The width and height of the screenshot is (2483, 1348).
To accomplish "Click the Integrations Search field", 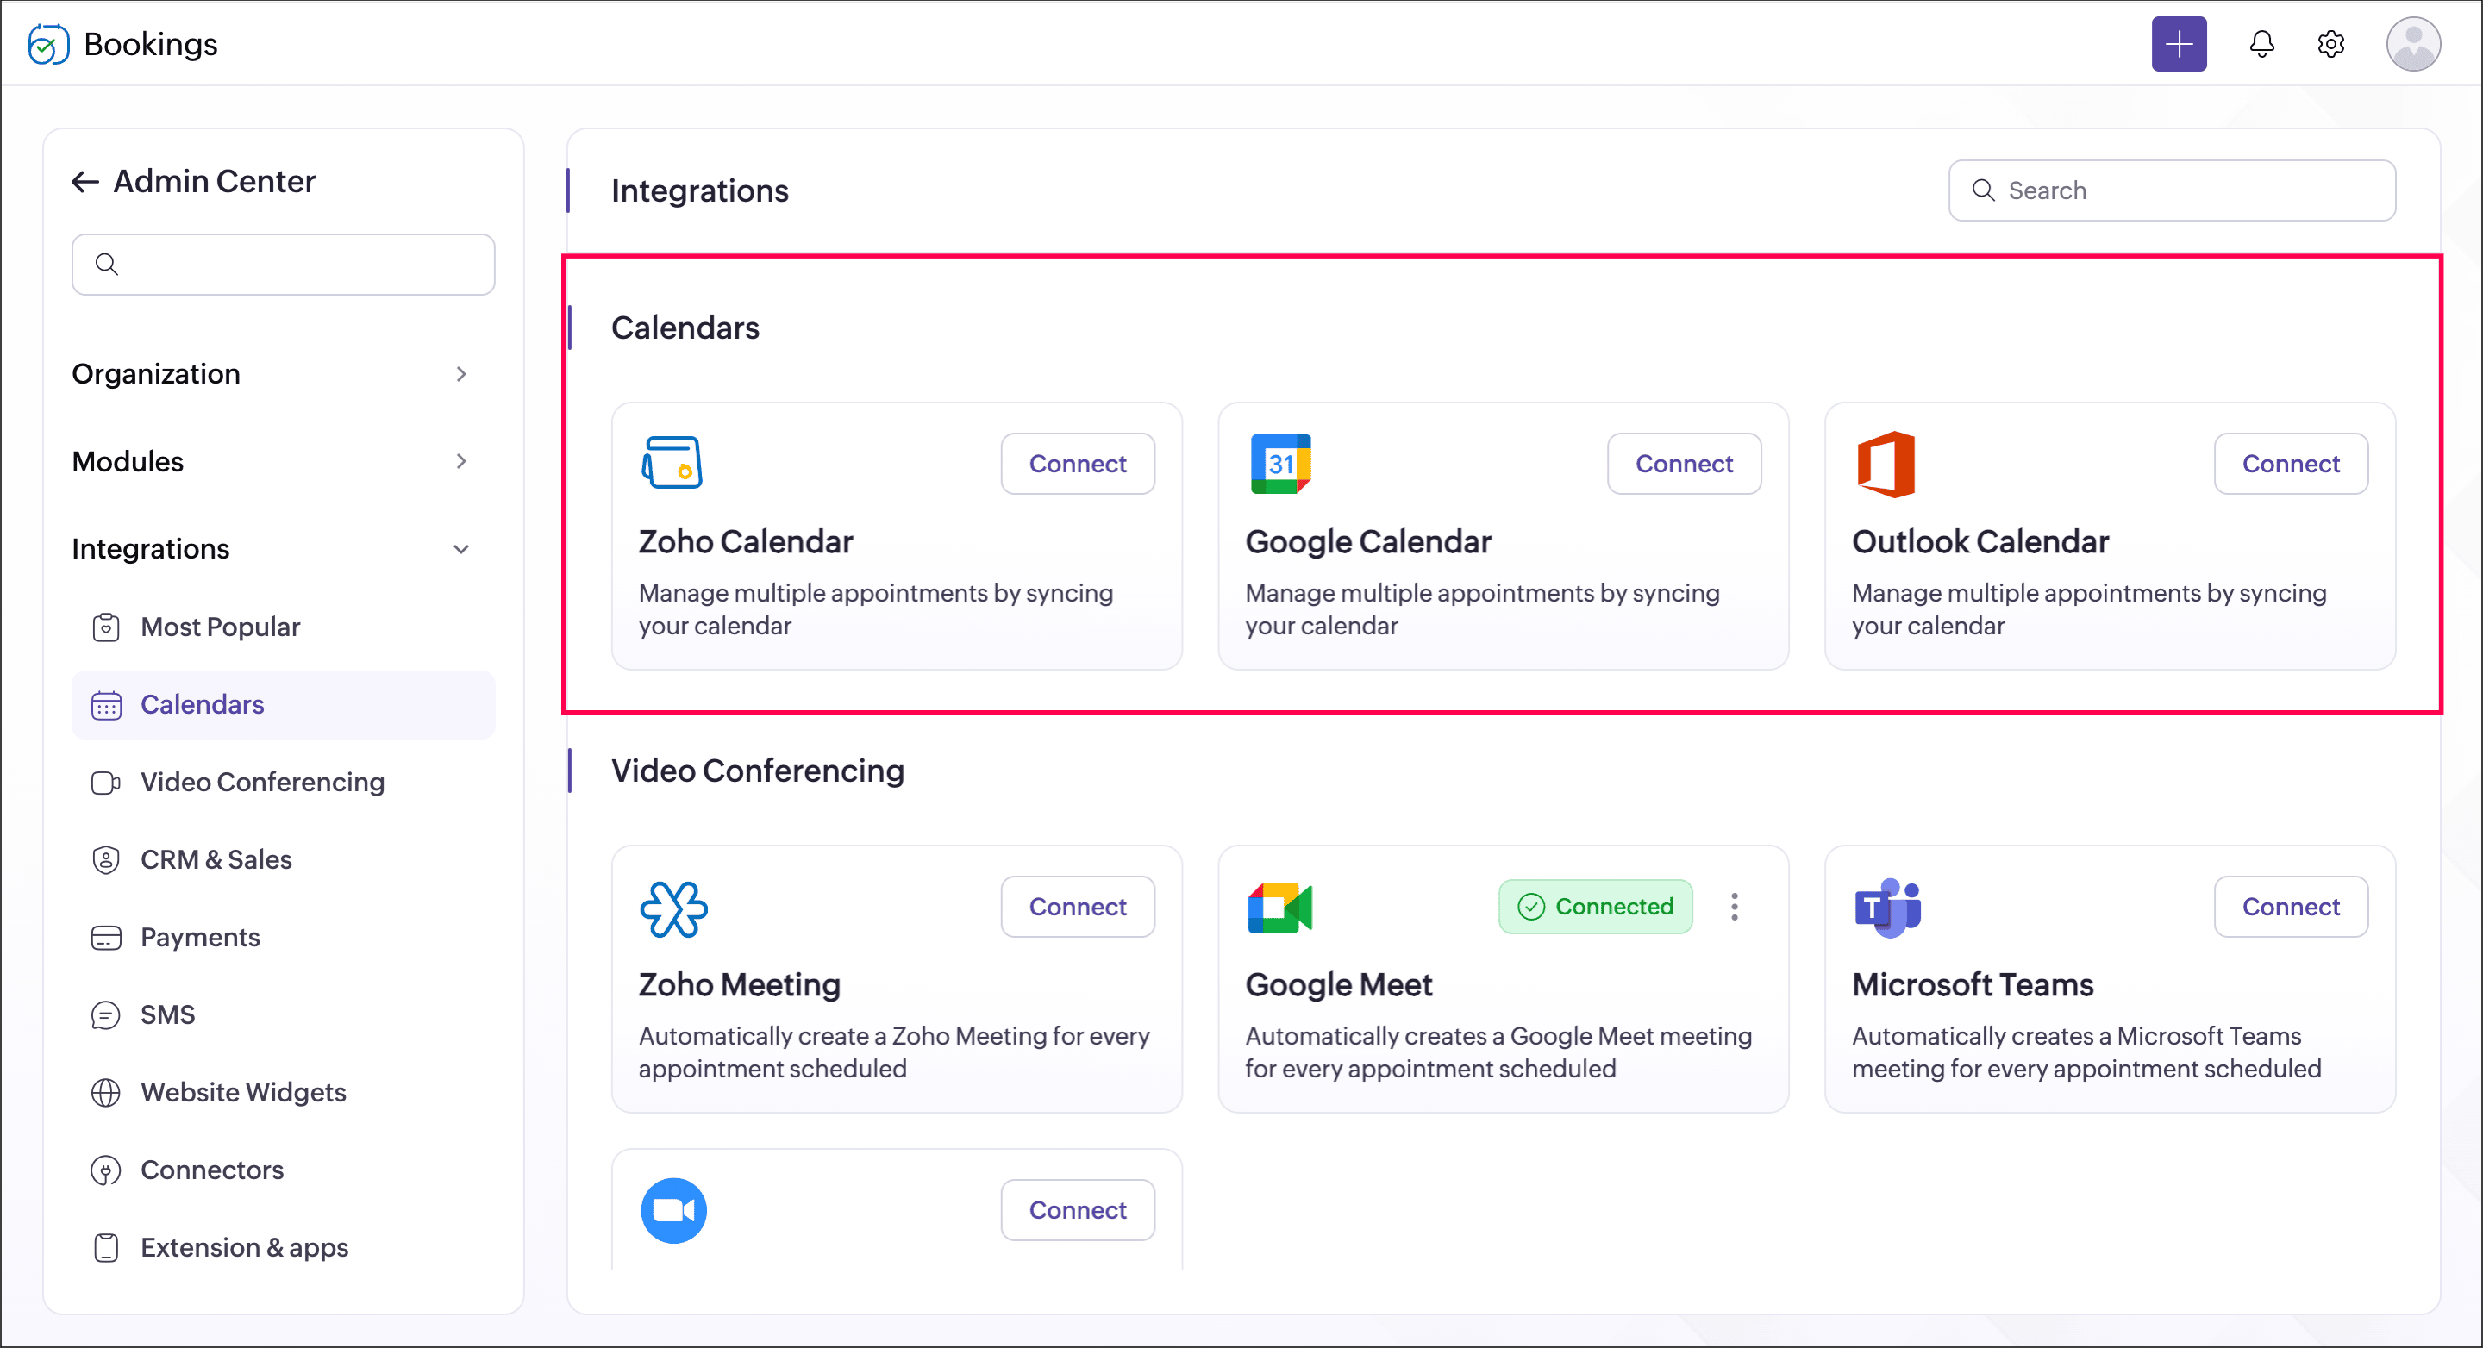I will pyautogui.click(x=2172, y=190).
